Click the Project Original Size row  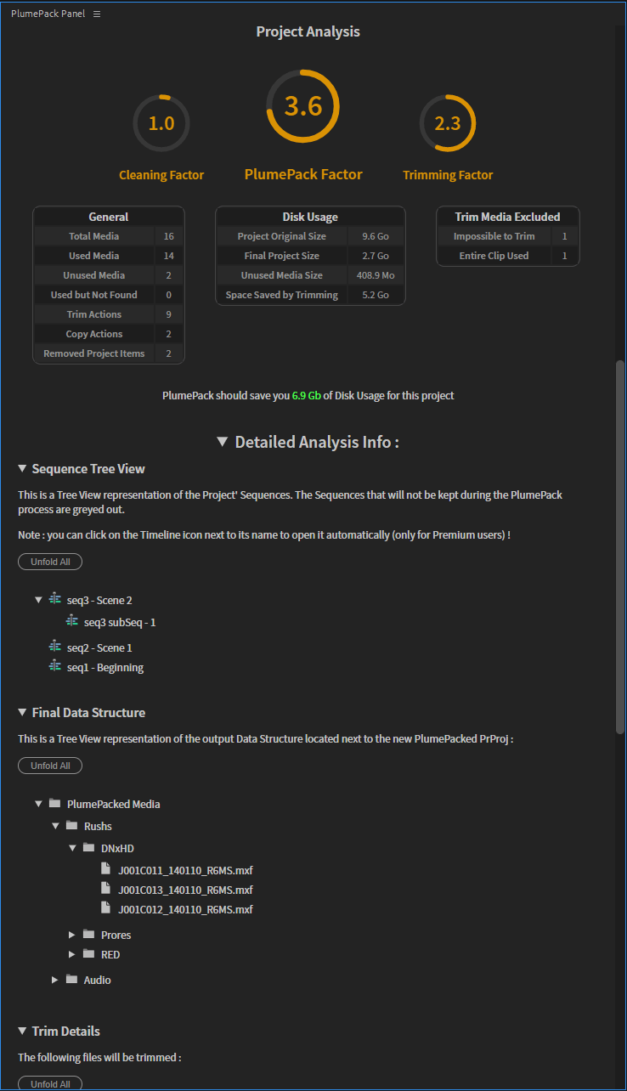coord(310,236)
